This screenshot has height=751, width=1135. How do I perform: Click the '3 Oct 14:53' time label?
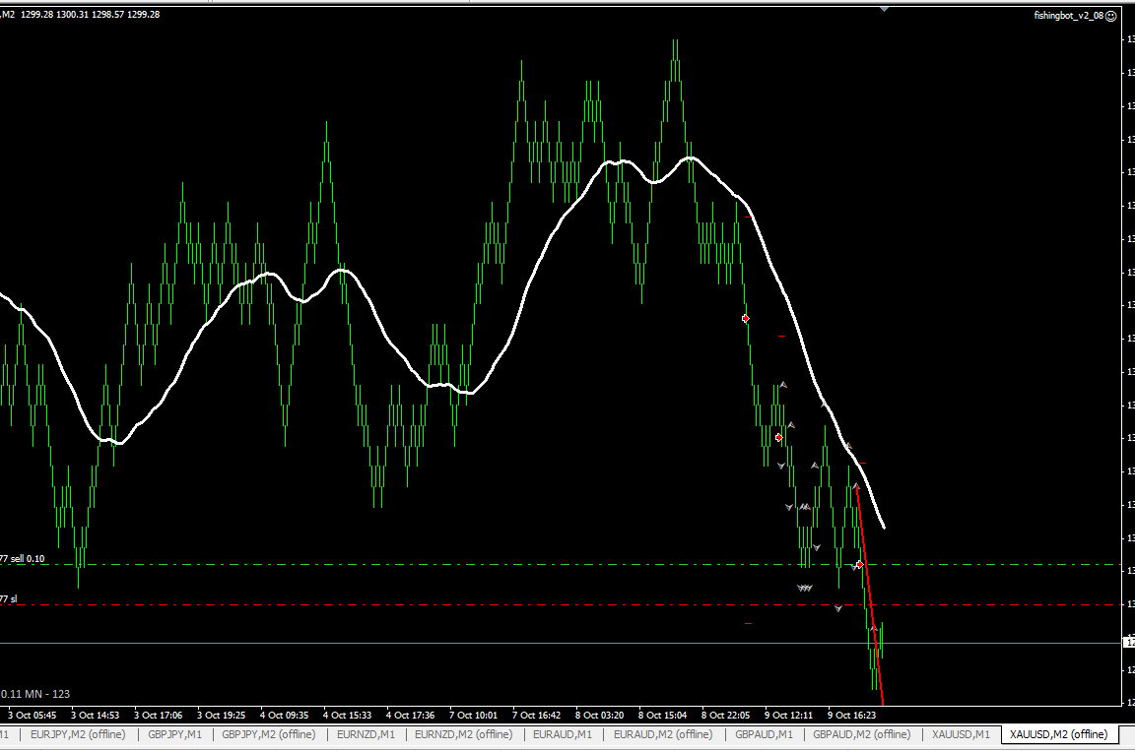click(95, 715)
